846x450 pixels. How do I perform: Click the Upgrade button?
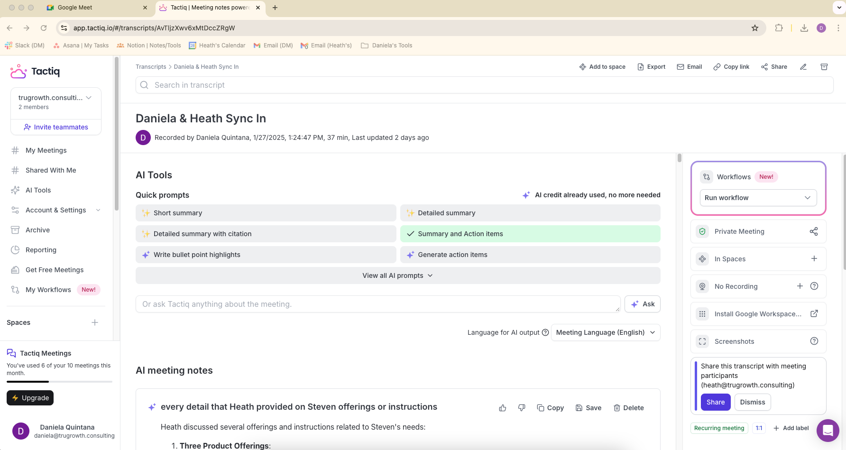30,398
